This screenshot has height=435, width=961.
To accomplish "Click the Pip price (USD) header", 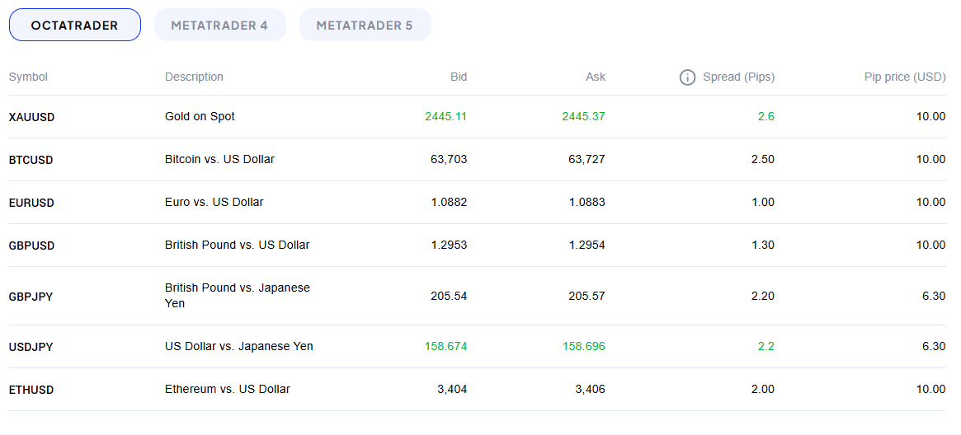I will point(905,77).
